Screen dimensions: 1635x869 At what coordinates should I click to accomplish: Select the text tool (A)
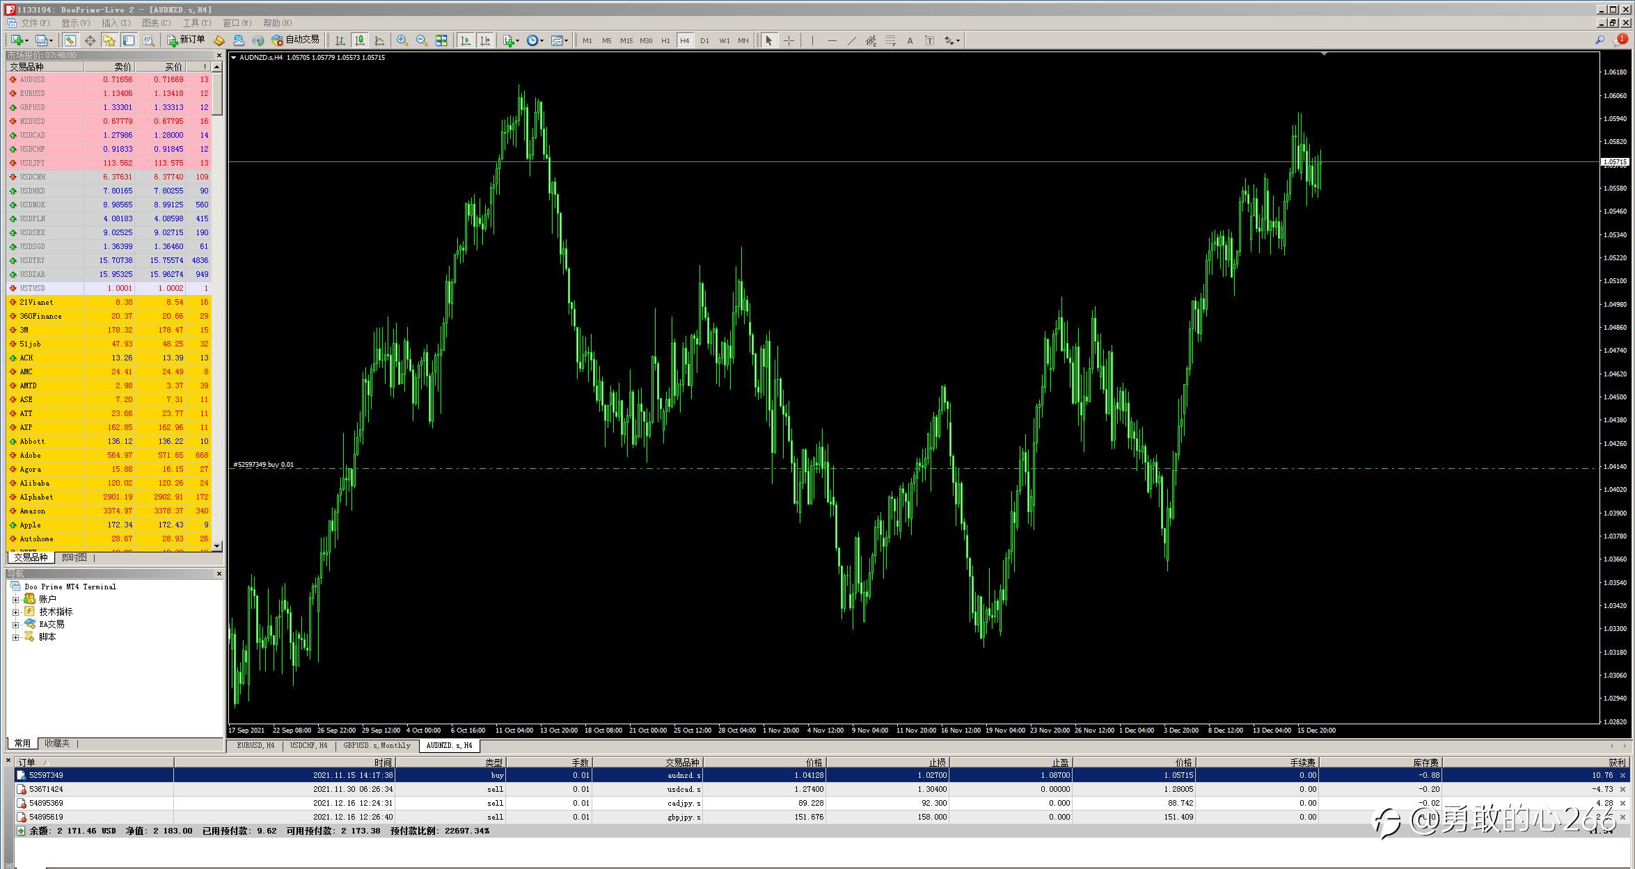[910, 40]
